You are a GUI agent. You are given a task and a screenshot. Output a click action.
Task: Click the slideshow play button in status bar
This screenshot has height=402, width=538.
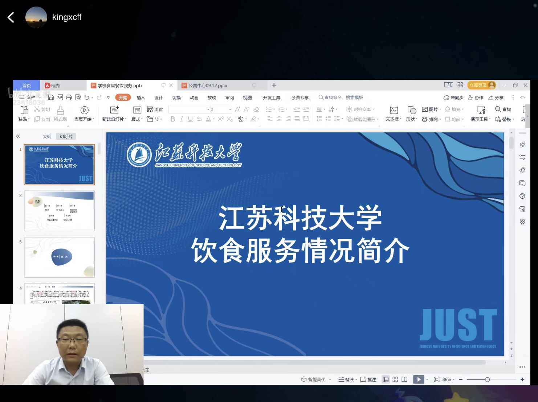419,380
